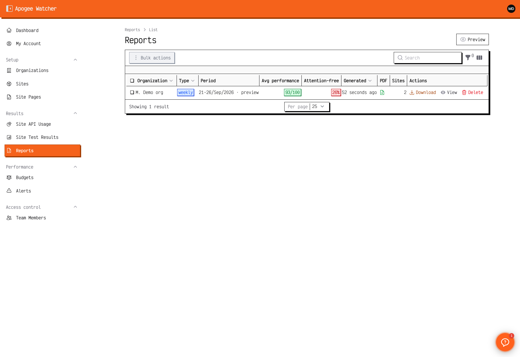Click the Dashboard home icon
Screen dimensions: 520x357
(x=9, y=30)
